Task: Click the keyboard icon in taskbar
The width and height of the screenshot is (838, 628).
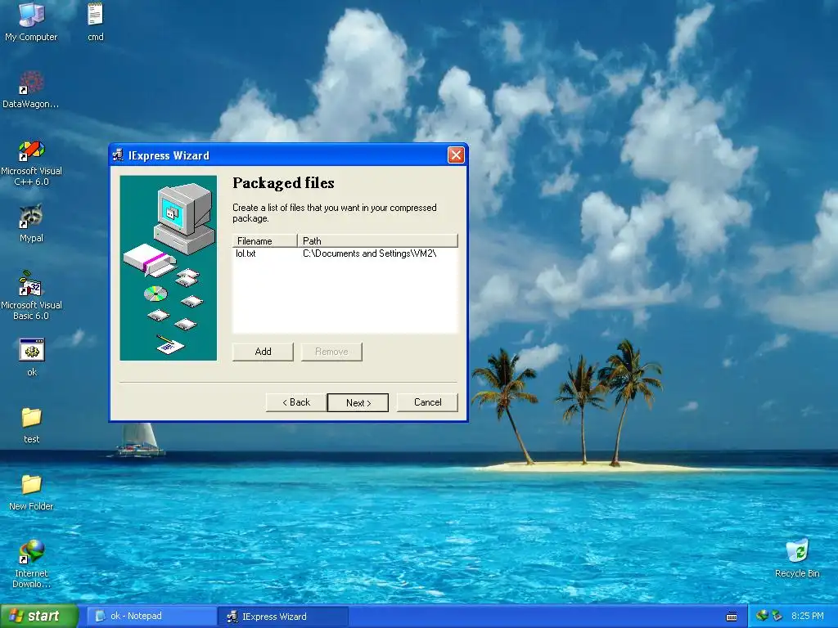Action: click(x=732, y=617)
